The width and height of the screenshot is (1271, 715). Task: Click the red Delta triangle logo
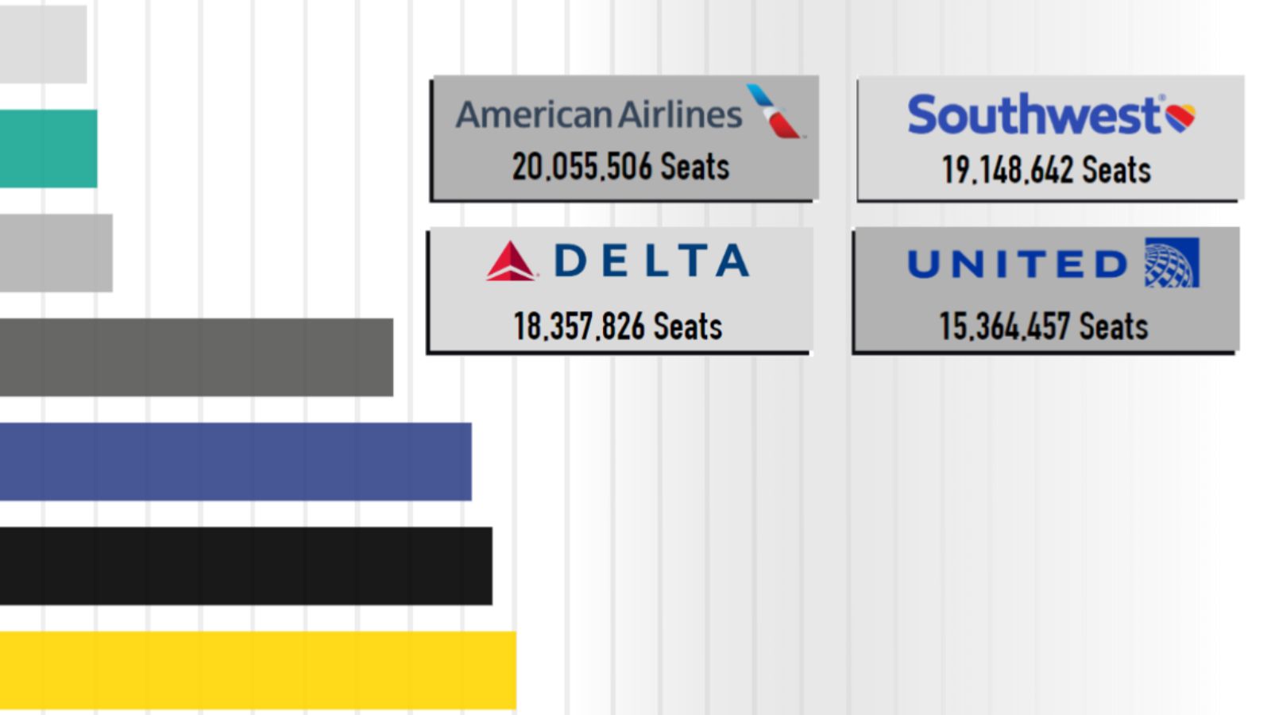click(511, 261)
